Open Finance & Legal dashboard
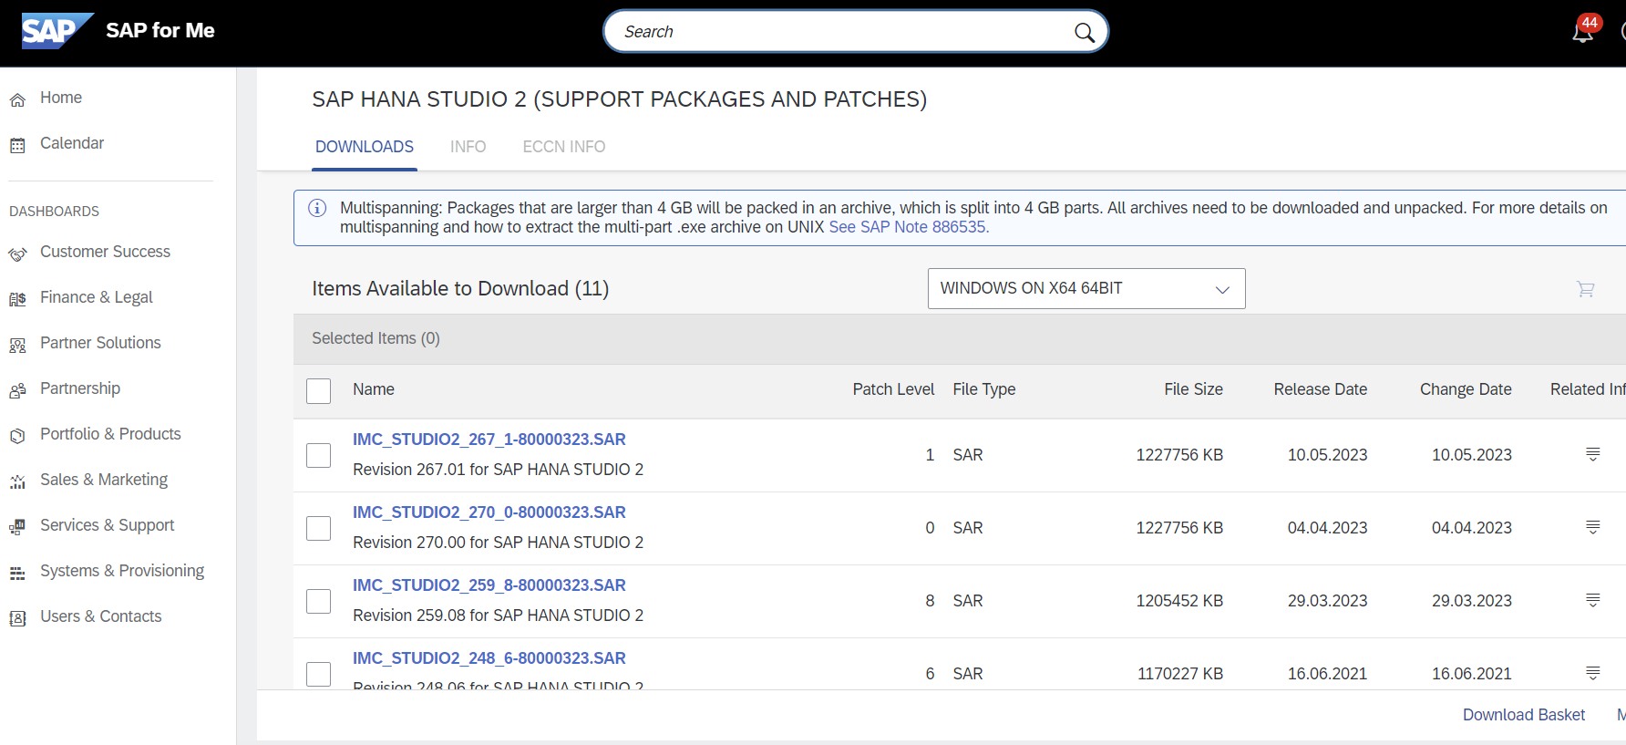The height and width of the screenshot is (745, 1626). point(96,297)
